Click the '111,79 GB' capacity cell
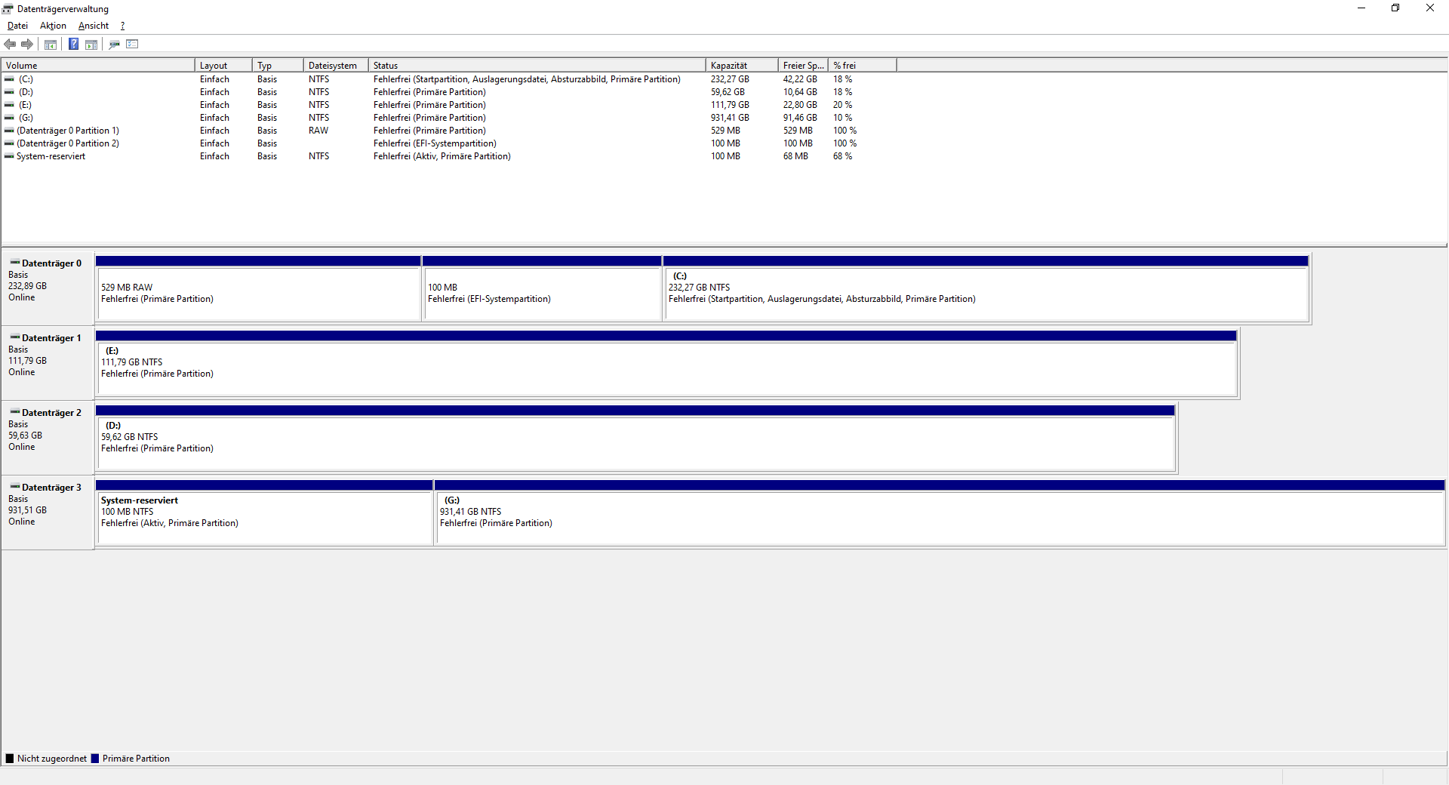 tap(730, 105)
